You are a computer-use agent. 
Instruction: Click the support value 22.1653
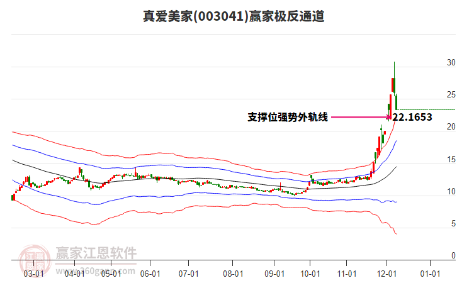coord(412,117)
